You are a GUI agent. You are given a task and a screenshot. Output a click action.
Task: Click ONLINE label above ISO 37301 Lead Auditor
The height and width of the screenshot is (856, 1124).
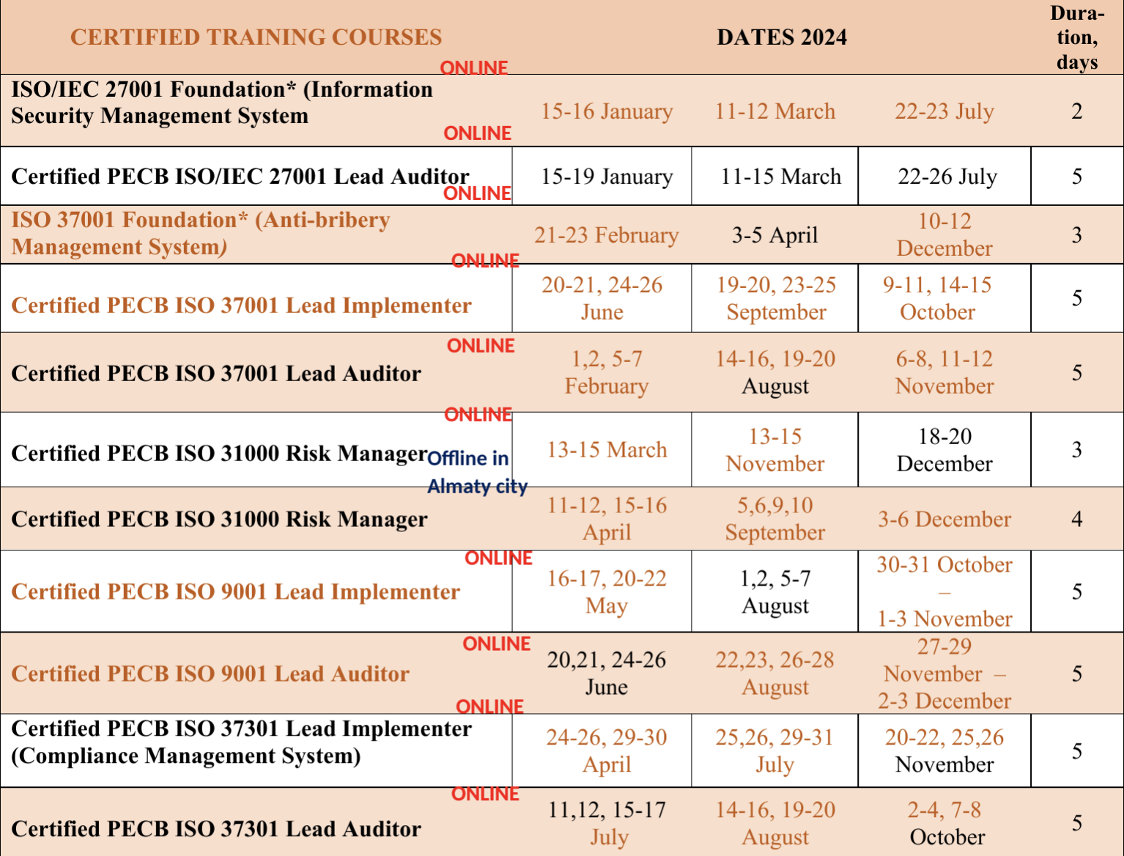(485, 794)
